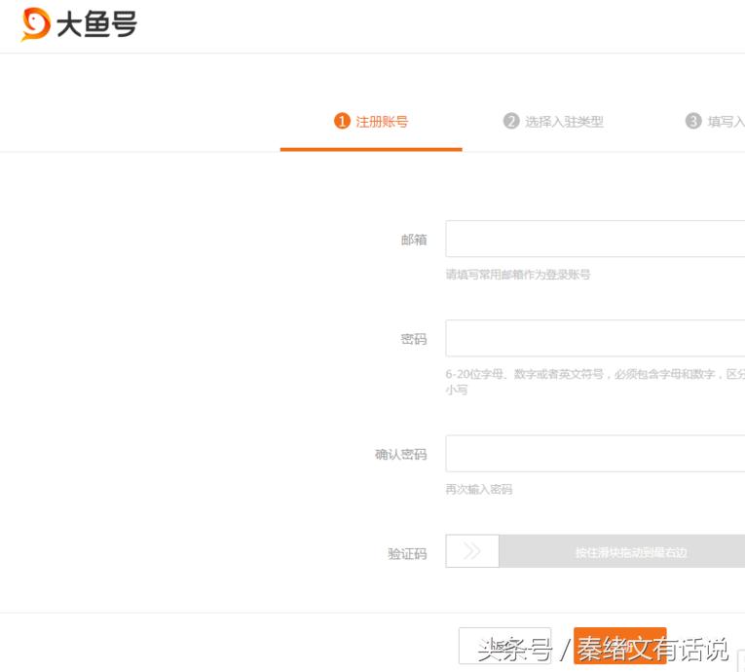Click the step 1 number circle icon
The height and width of the screenshot is (672, 745).
tap(342, 121)
